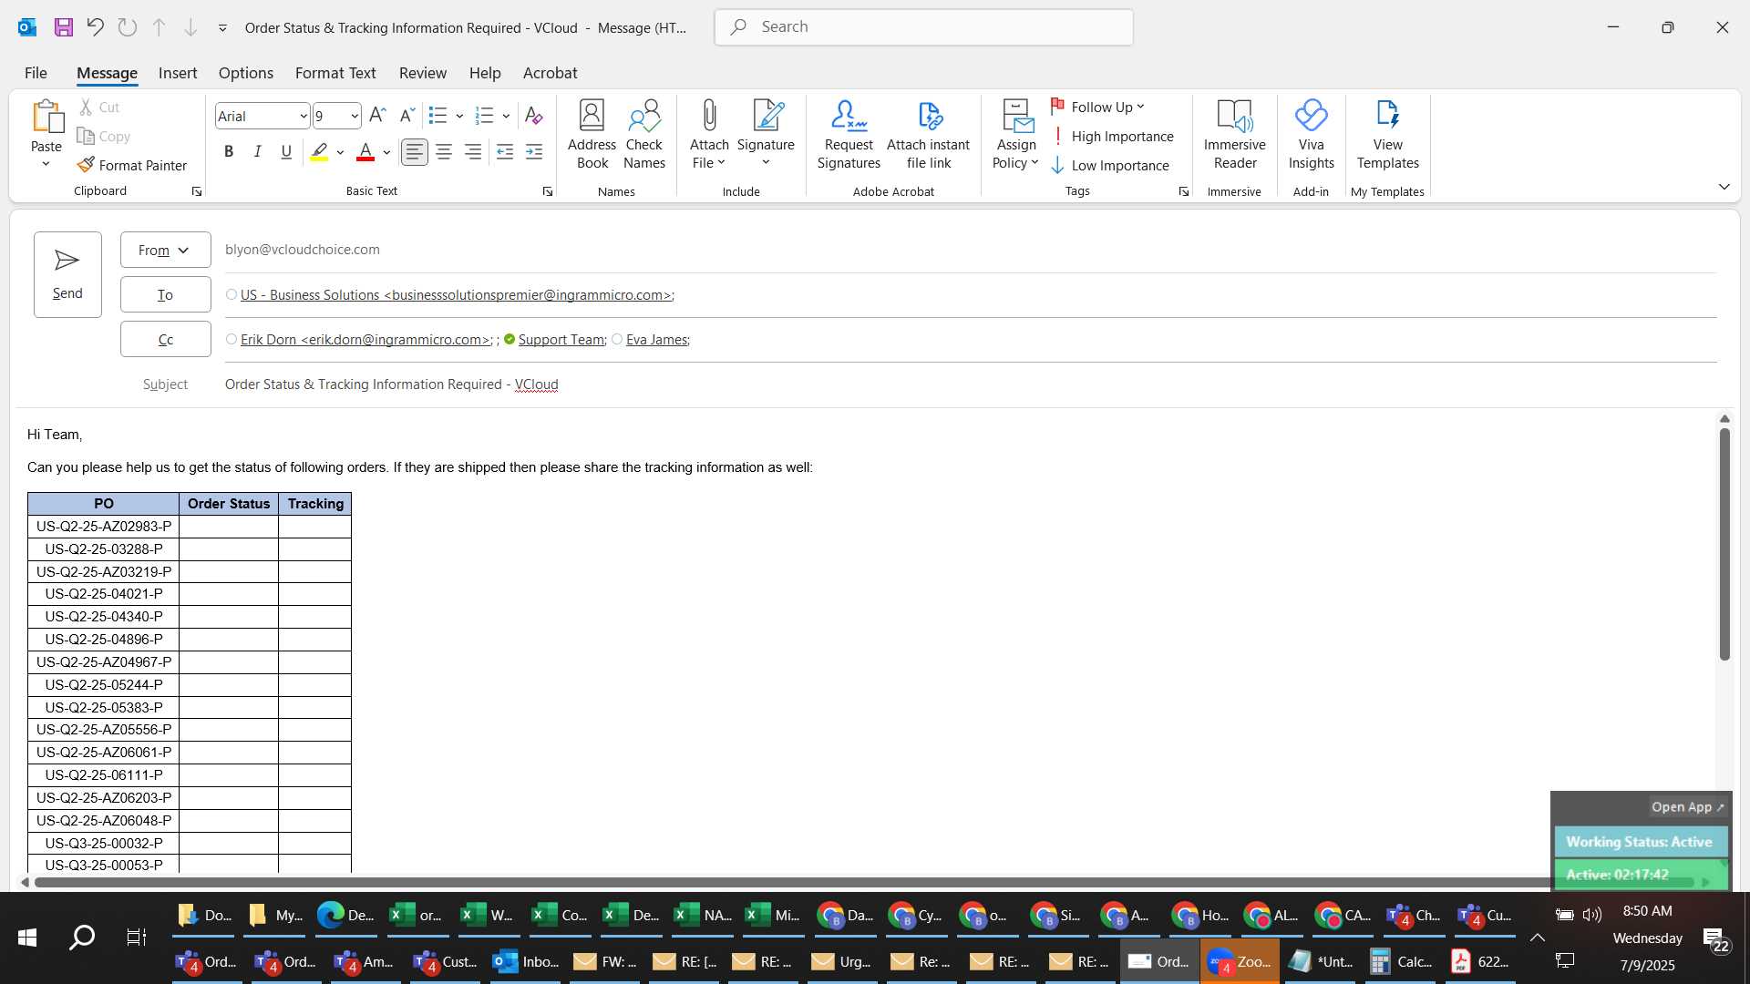Collapse the ribbon with chevron
This screenshot has height=984, width=1750.
coord(1724,187)
